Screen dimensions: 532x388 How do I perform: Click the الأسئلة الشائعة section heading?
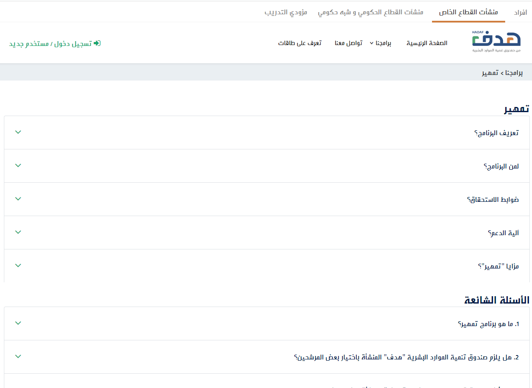[497, 300]
